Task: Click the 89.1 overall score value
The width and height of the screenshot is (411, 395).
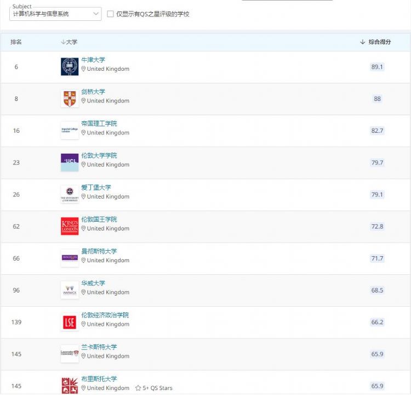Action: (x=377, y=67)
